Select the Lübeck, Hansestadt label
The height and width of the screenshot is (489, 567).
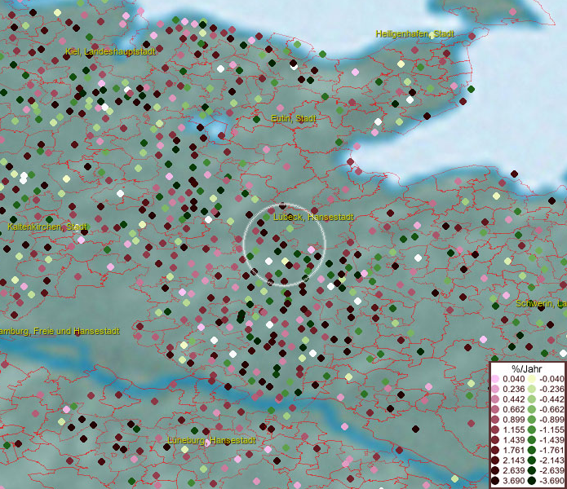tap(313, 217)
